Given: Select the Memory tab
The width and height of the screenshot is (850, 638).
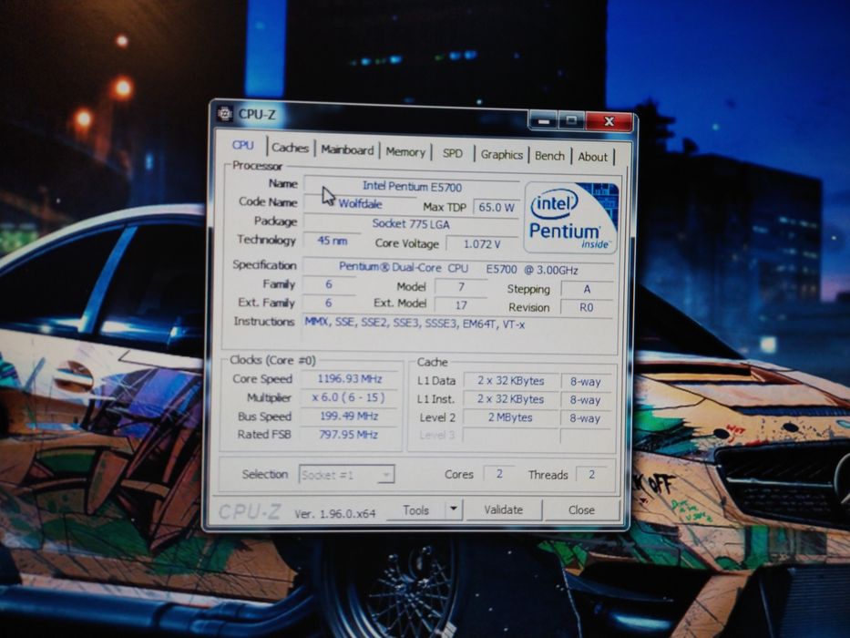Looking at the screenshot, I should [405, 152].
